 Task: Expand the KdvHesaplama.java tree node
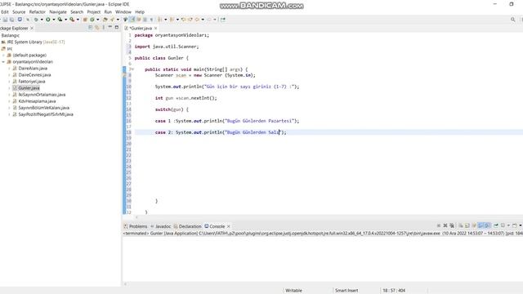[9, 101]
